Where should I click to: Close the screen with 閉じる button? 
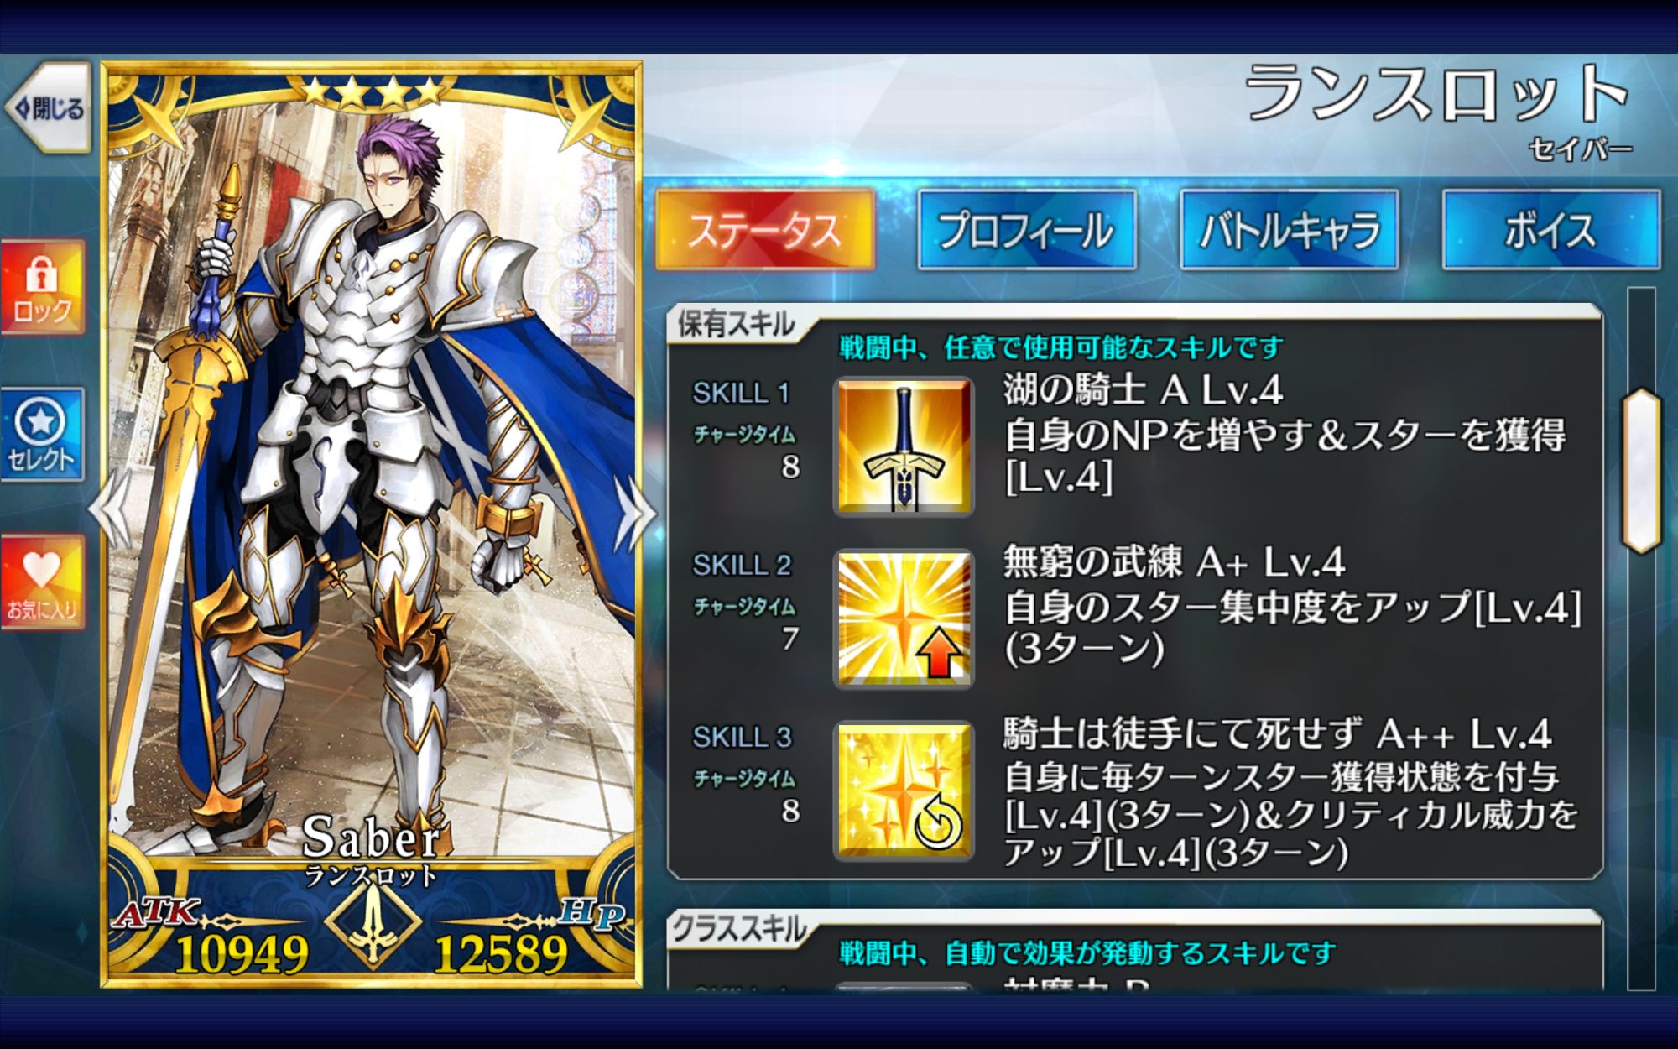pos(48,107)
